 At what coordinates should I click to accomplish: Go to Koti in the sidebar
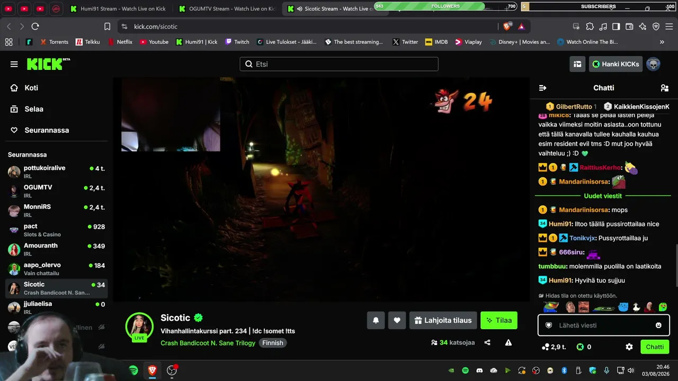click(31, 88)
